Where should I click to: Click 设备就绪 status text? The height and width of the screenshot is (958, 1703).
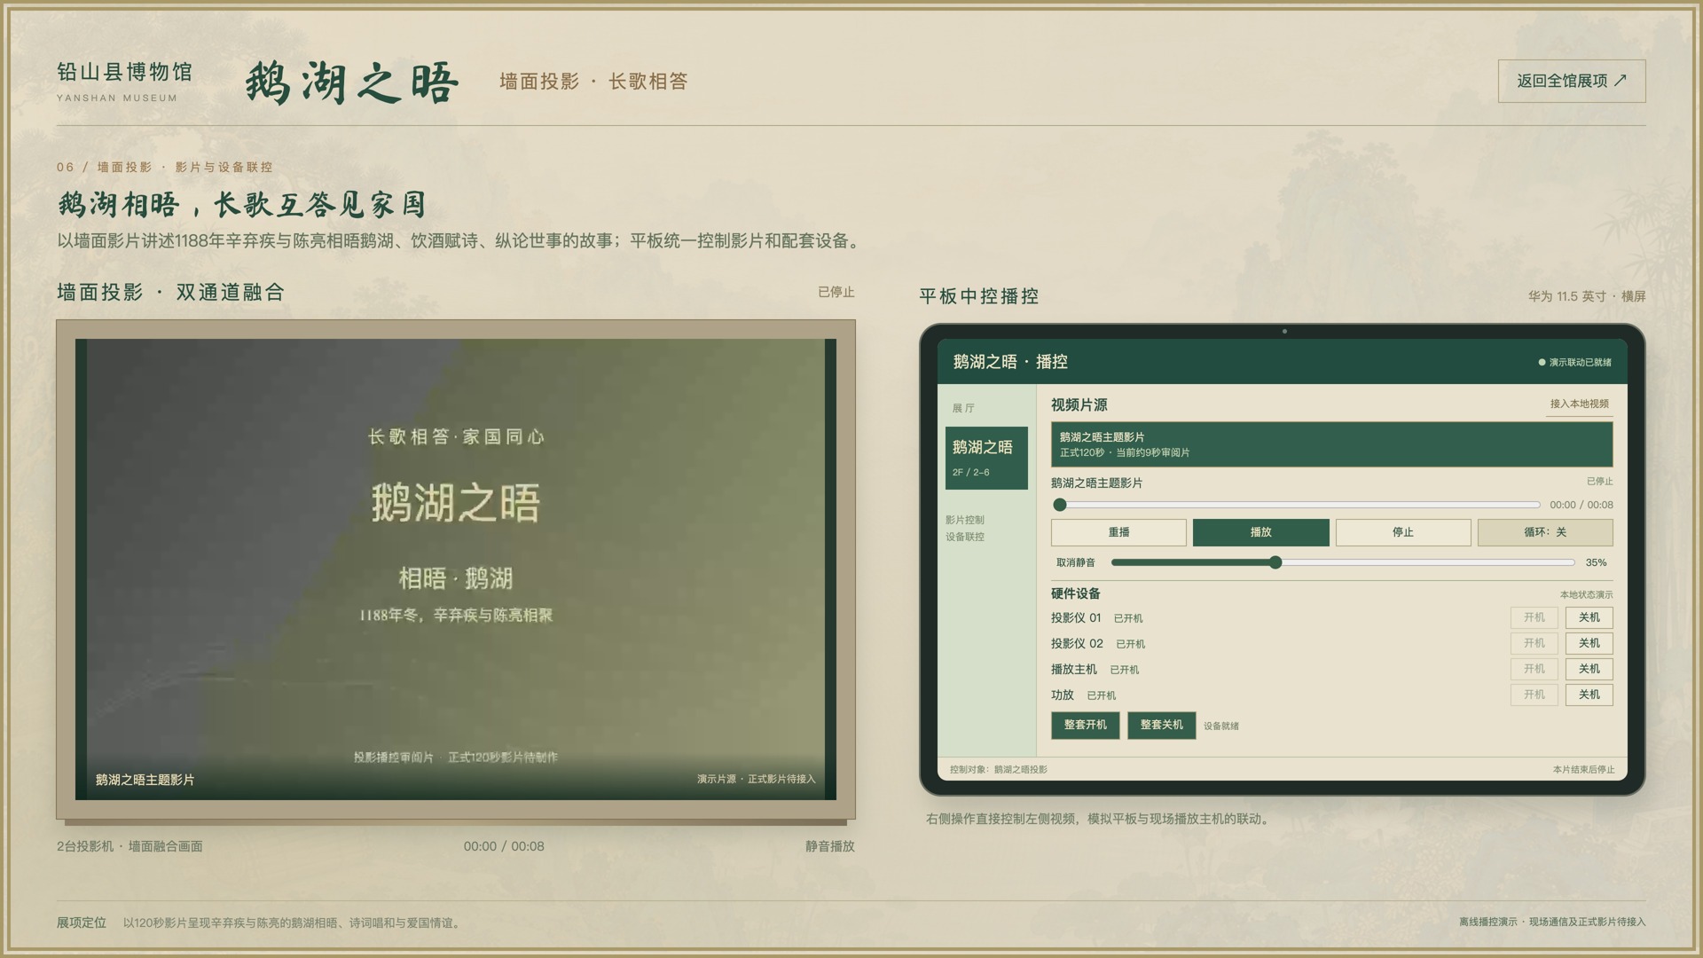pos(1221,726)
